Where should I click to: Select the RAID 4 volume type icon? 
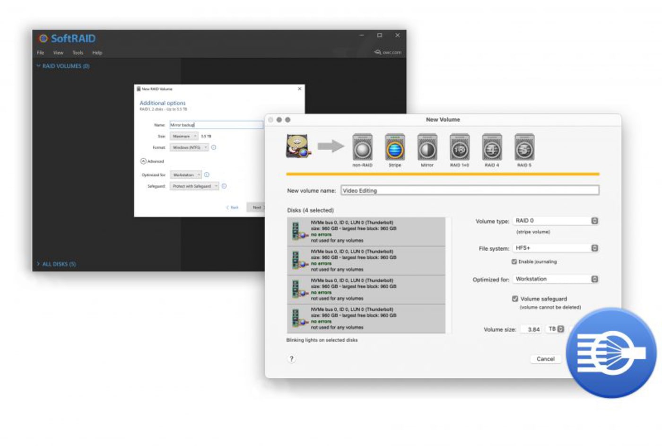click(x=492, y=148)
